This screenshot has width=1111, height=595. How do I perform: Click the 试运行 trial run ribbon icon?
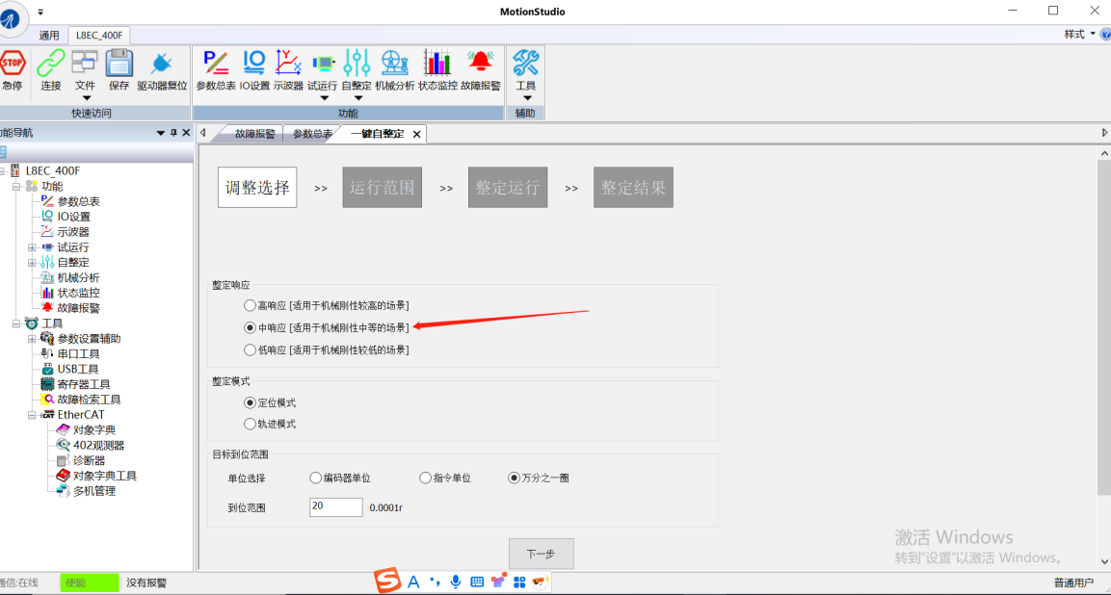pos(323,64)
